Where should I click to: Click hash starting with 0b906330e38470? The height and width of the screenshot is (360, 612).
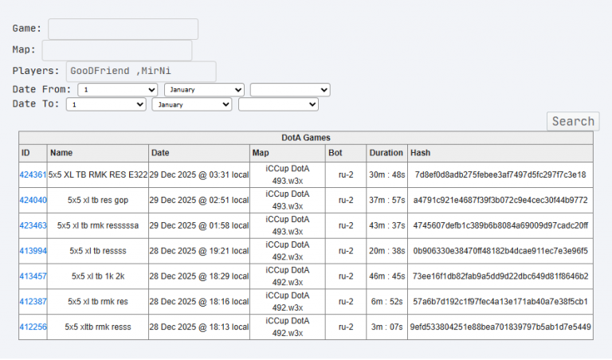click(500, 251)
